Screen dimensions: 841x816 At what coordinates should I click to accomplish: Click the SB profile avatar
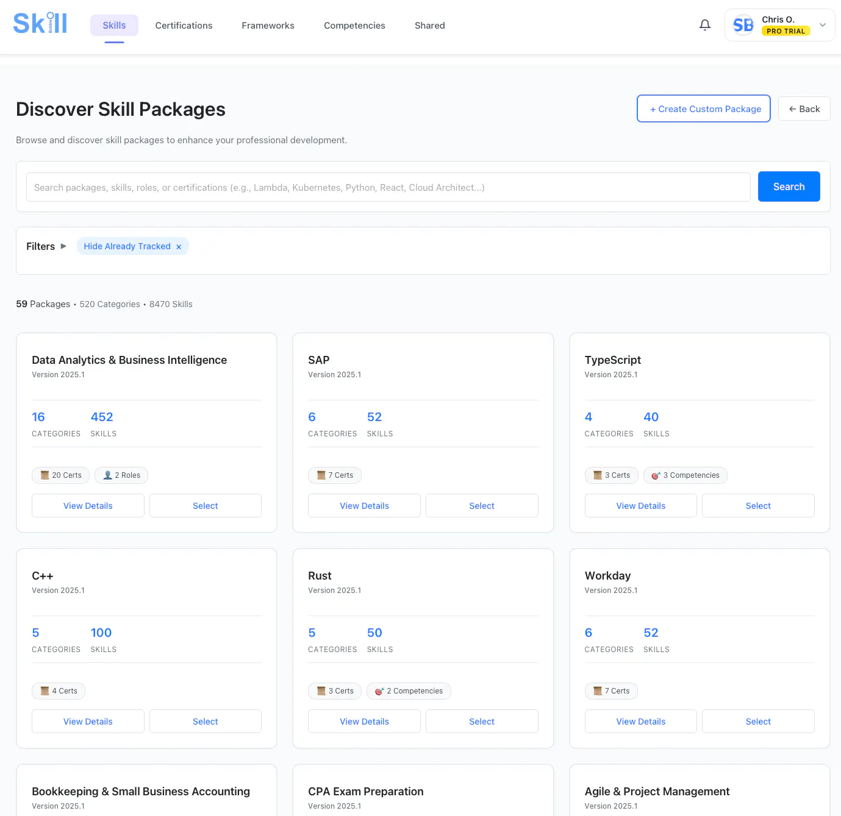point(743,25)
